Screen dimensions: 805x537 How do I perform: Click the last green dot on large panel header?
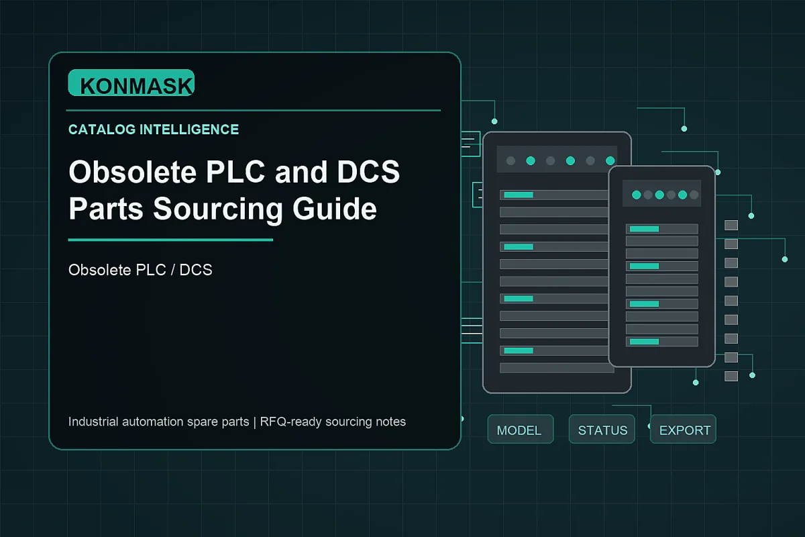pos(610,160)
